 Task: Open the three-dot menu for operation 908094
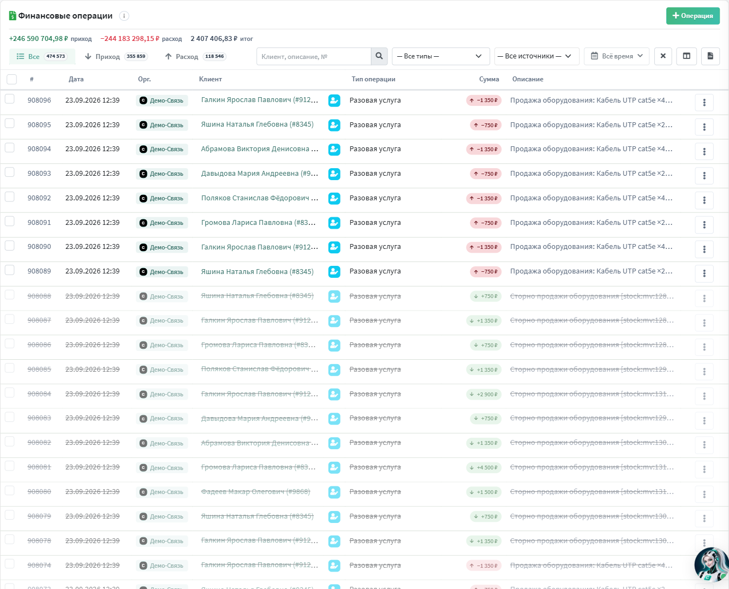(704, 151)
